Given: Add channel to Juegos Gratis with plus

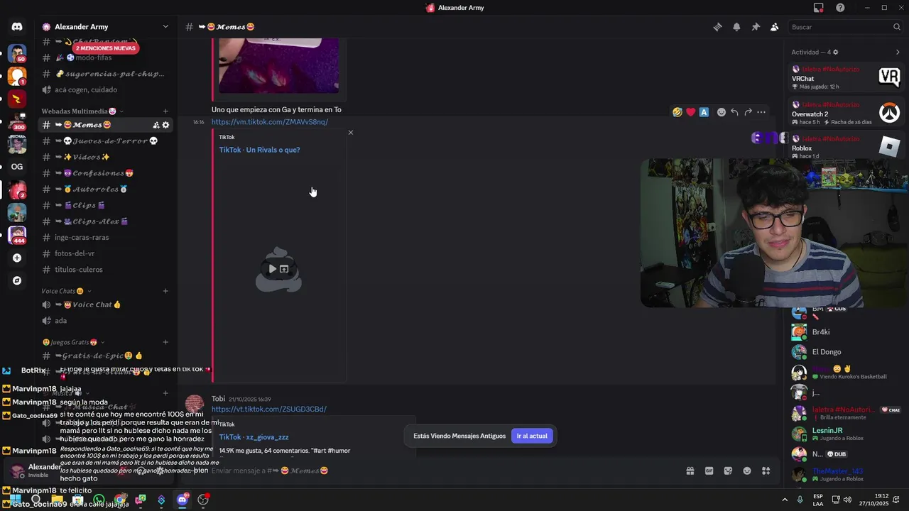Looking at the screenshot, I should pyautogui.click(x=165, y=342).
